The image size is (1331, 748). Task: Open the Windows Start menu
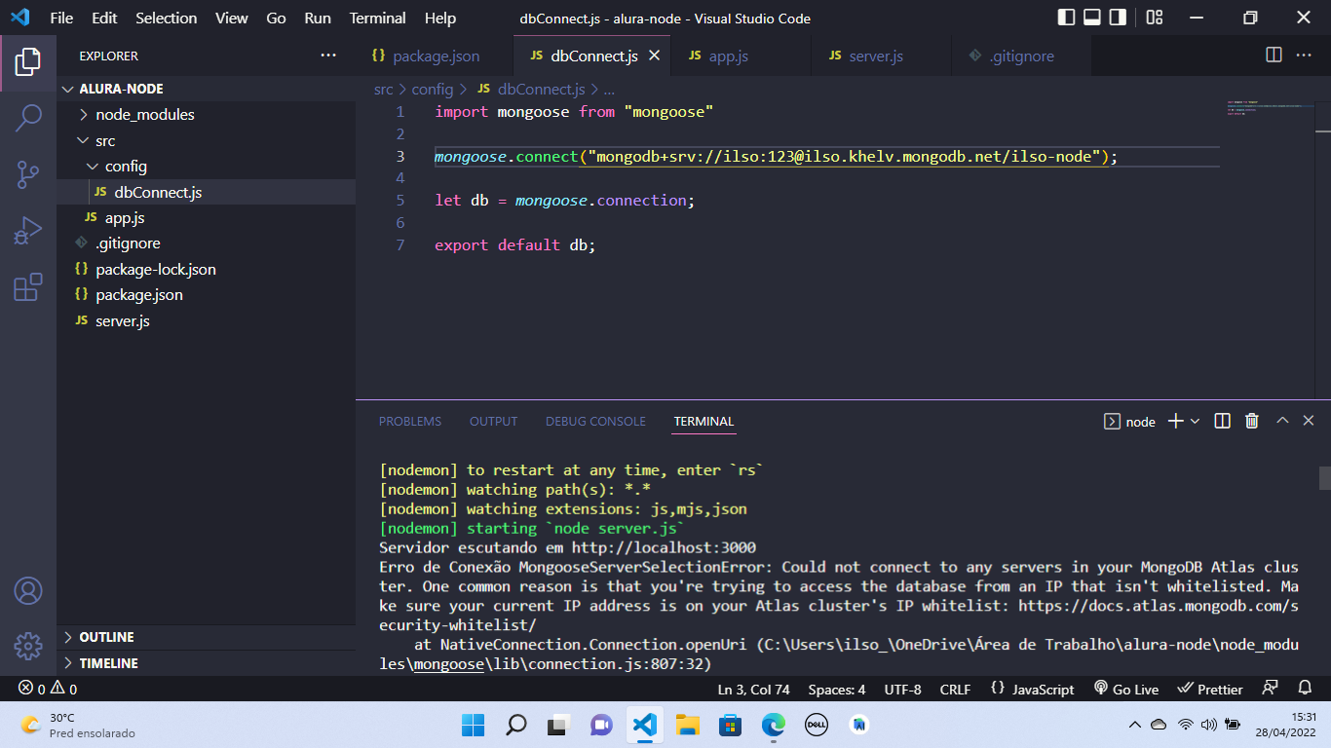click(x=474, y=725)
